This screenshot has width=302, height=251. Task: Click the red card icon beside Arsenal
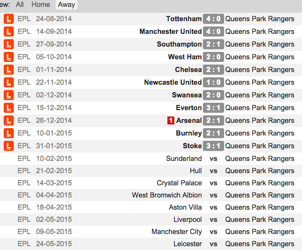(x=171, y=121)
